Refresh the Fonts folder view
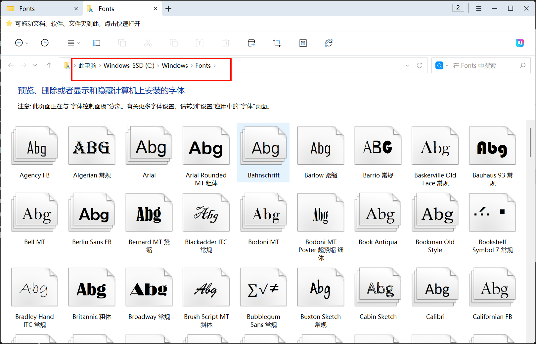 [420, 65]
